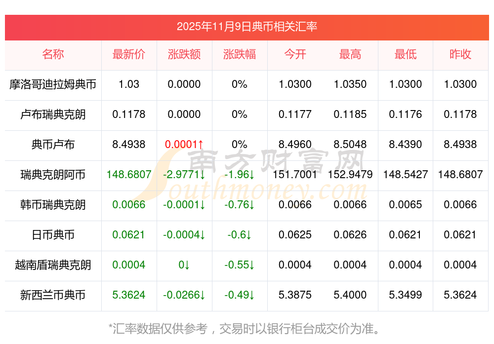Click the row name 越南盾瑞典克朗
The image size is (494, 344).
point(53,265)
